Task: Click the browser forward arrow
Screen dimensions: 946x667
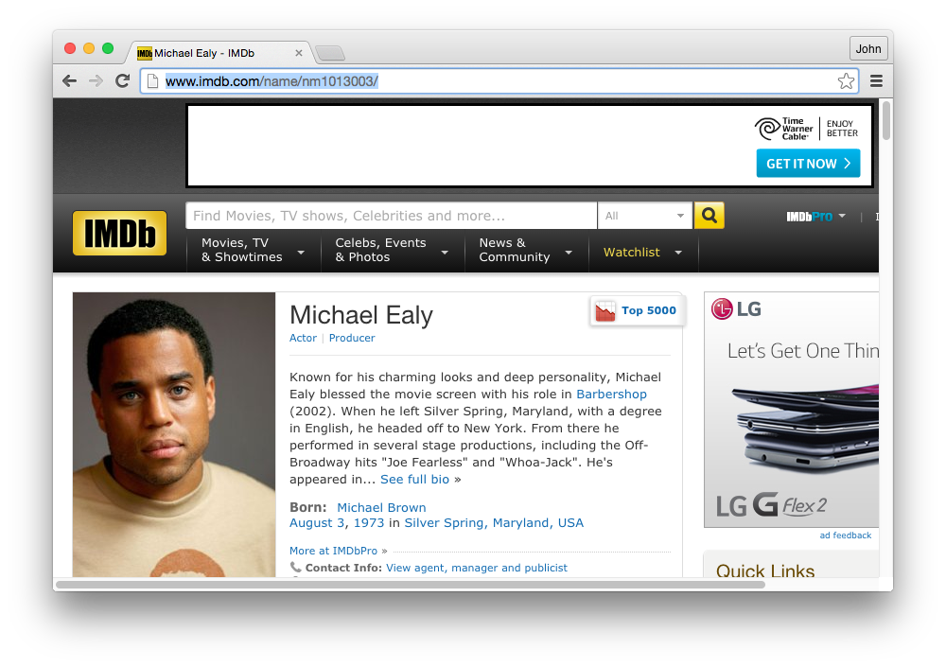Action: 96,80
